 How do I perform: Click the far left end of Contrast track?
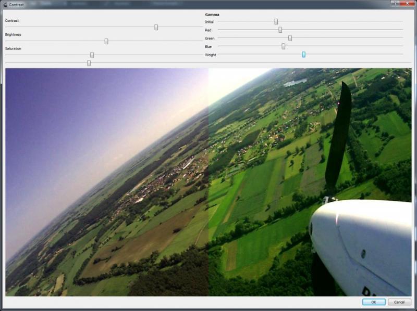click(x=6, y=27)
